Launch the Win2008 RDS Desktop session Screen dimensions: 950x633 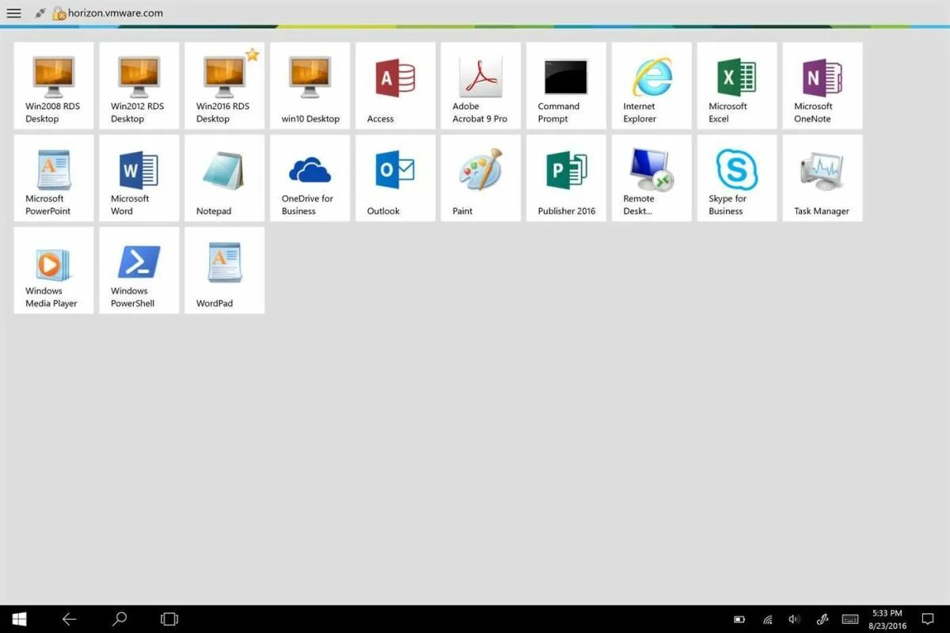[x=53, y=85]
